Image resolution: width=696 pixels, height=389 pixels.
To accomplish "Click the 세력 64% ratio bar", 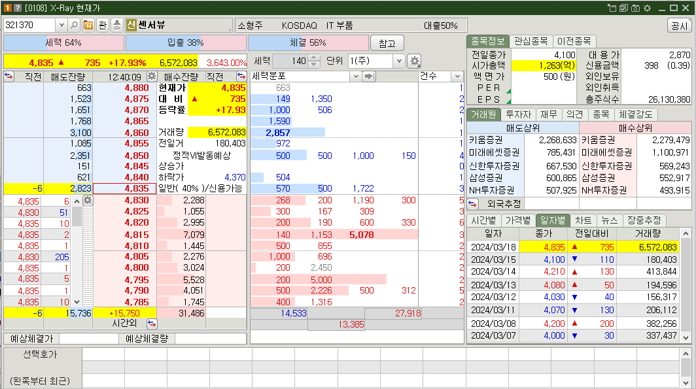I will (x=63, y=43).
